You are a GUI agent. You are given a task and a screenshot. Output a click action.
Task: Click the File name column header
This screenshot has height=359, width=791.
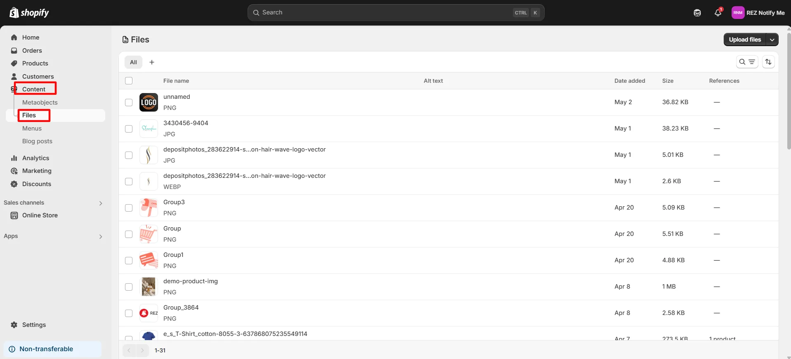pos(176,81)
